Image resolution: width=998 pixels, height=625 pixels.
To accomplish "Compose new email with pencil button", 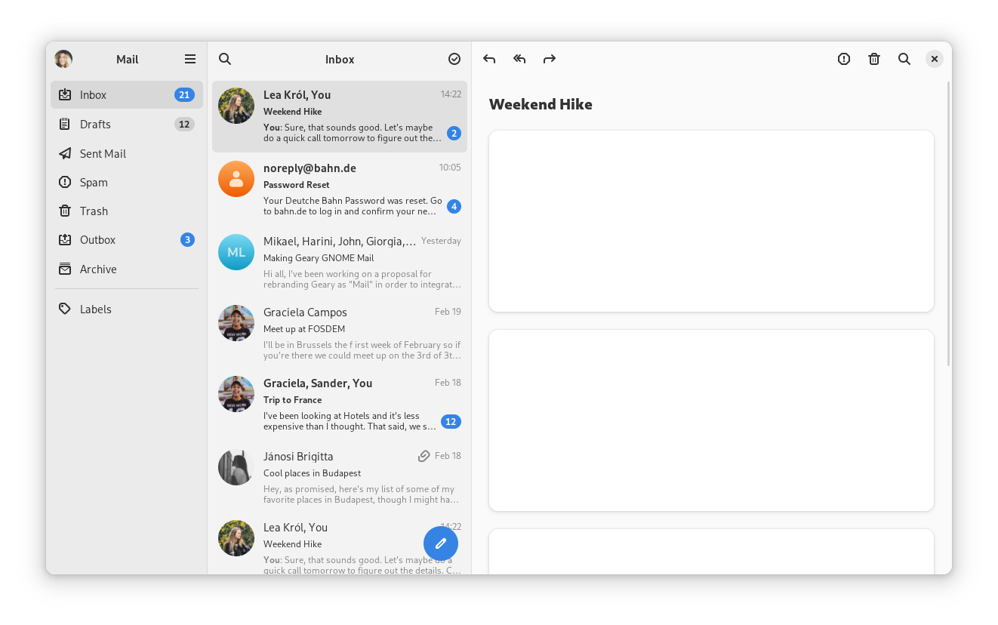I will tap(441, 543).
